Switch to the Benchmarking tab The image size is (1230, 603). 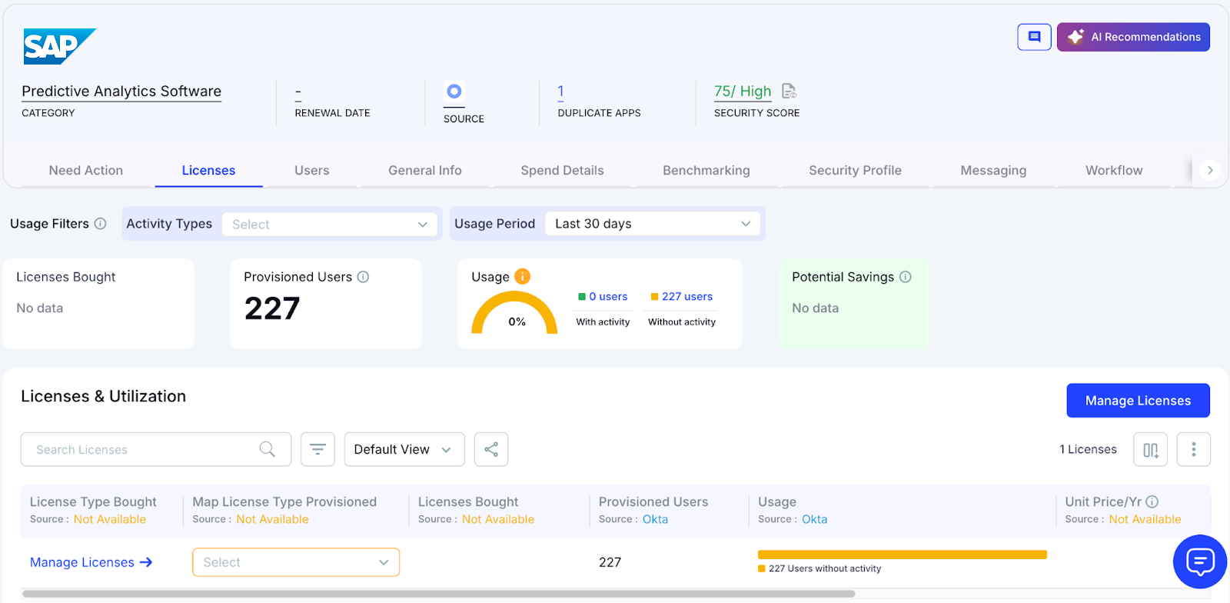(706, 171)
